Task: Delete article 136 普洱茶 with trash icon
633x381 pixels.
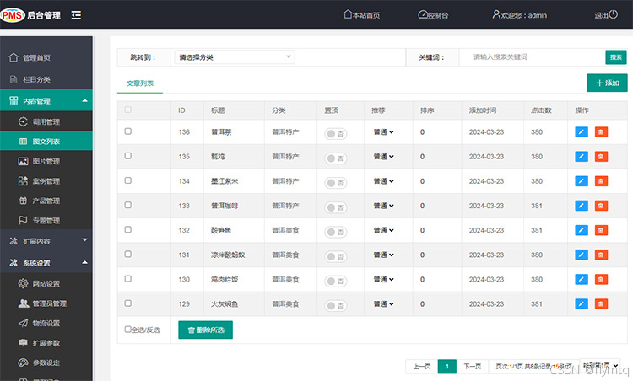Action: coord(601,131)
